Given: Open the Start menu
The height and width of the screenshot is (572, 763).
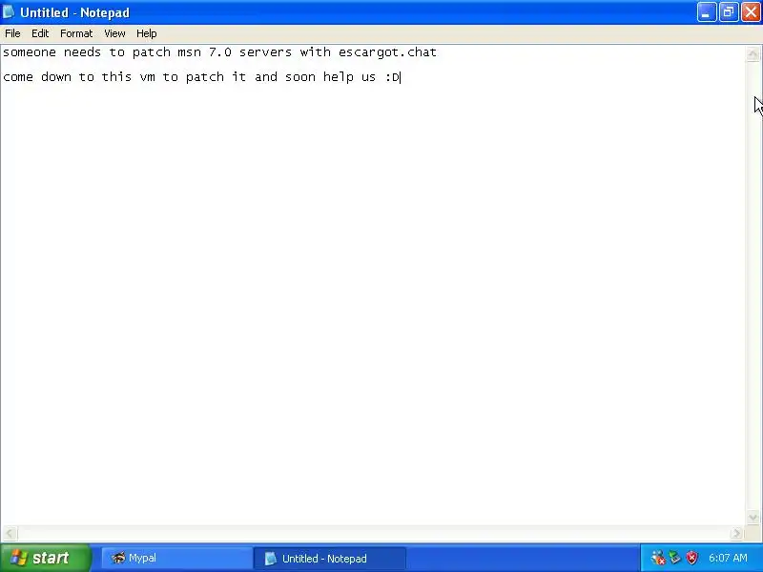Looking at the screenshot, I should (46, 558).
